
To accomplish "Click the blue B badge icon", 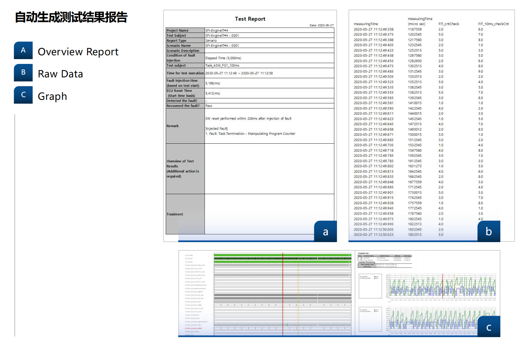I will click(x=23, y=73).
